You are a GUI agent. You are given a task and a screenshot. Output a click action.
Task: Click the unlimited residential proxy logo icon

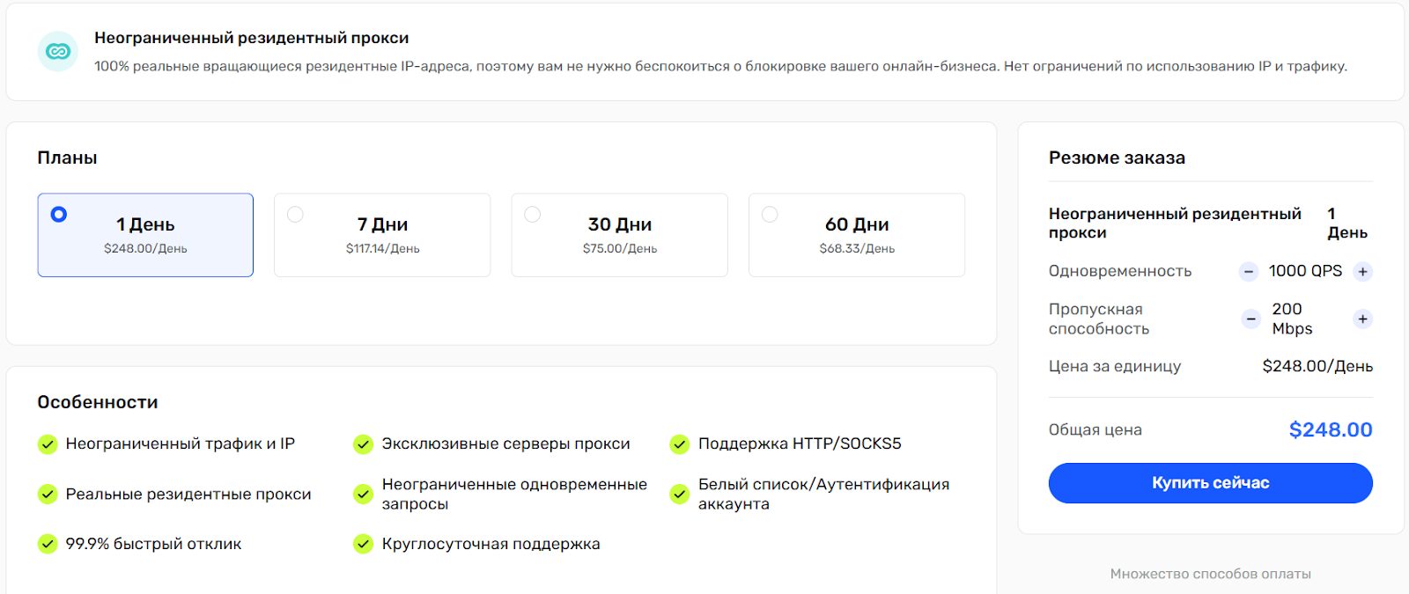click(58, 52)
